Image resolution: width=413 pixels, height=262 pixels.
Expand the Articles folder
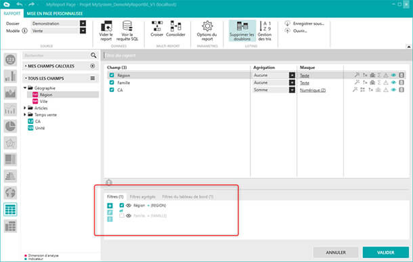[25, 108]
